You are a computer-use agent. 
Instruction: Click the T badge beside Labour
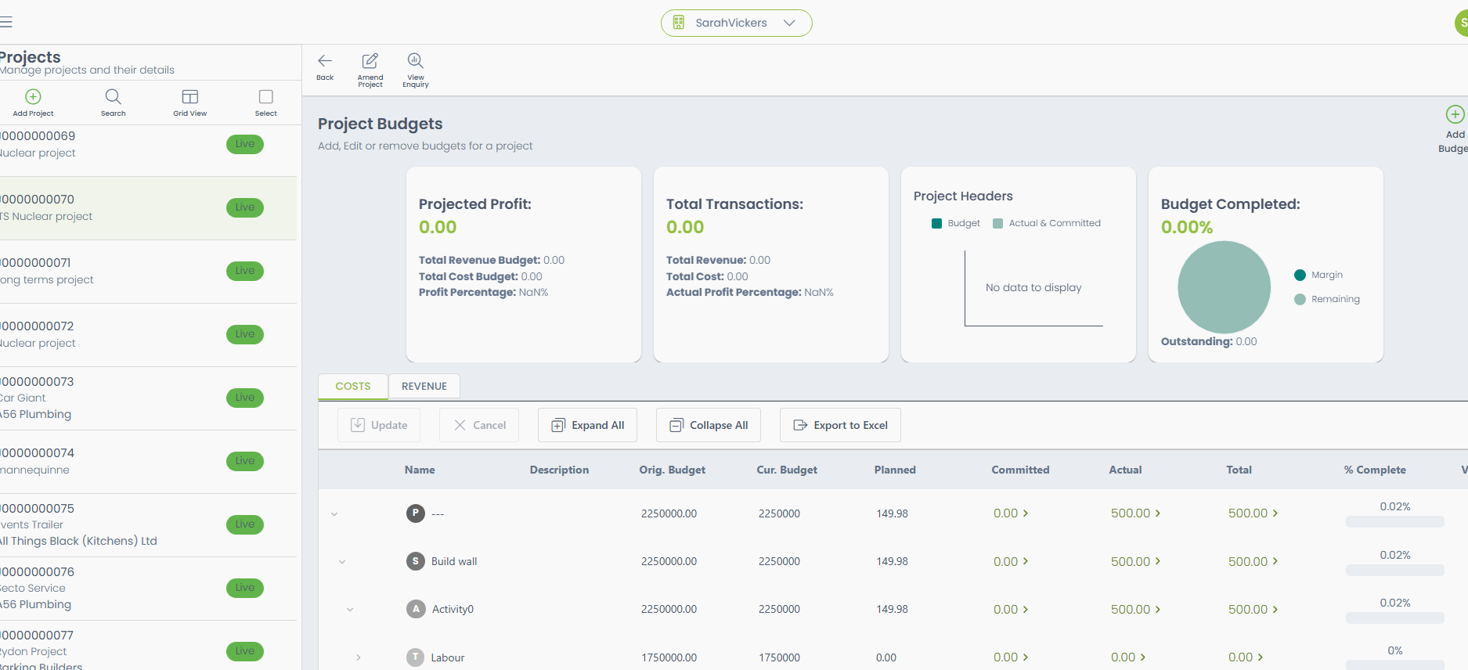tap(416, 657)
